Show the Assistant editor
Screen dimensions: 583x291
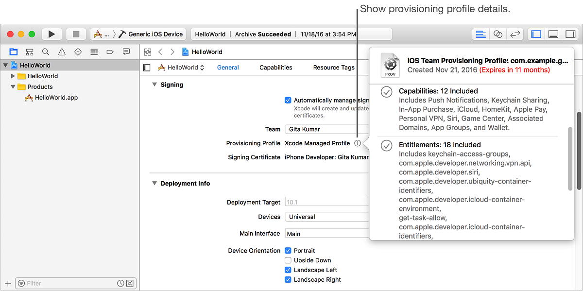click(x=497, y=34)
